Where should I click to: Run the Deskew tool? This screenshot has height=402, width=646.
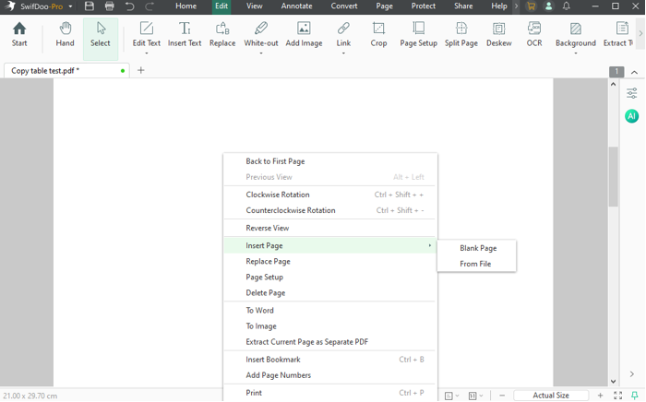(499, 34)
